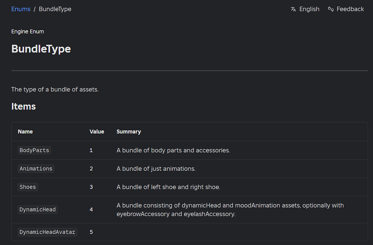Click value 2 in Animations row
Screen dimensions: 373x245
(91, 169)
